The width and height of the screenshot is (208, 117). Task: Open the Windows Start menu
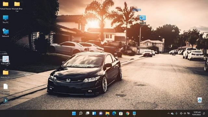[x=74, y=113]
